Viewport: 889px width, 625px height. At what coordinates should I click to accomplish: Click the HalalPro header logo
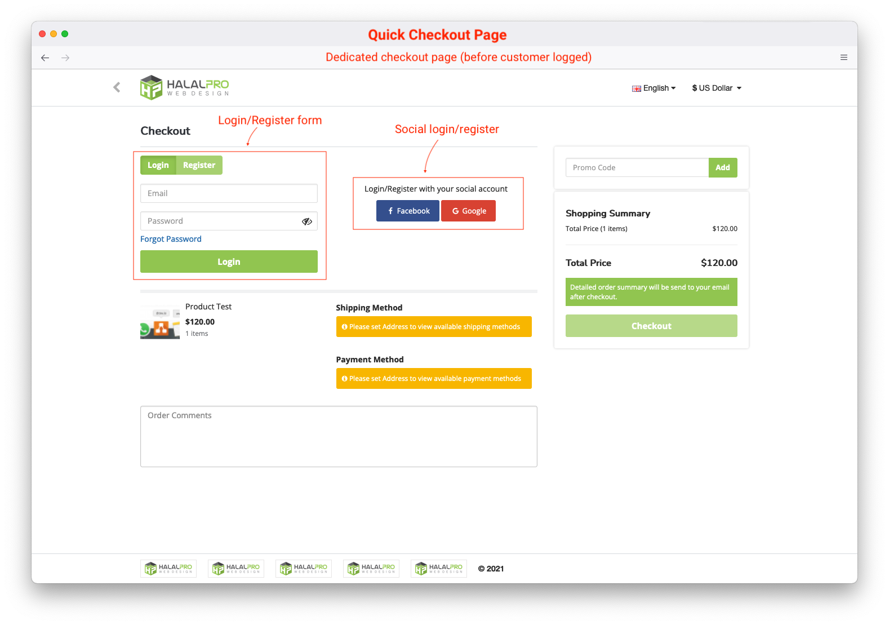[184, 87]
